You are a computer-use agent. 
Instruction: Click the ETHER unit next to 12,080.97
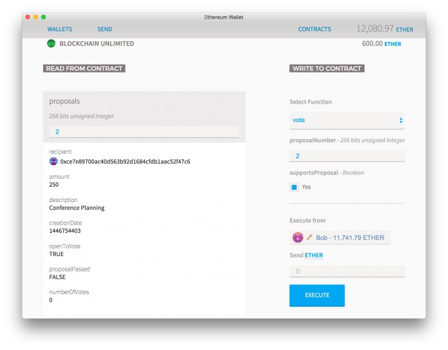point(404,30)
